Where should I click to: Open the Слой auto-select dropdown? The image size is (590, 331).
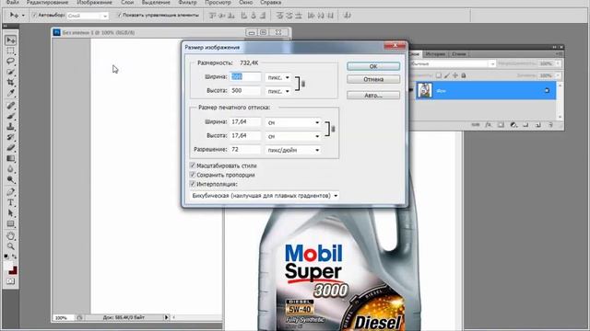(x=88, y=16)
